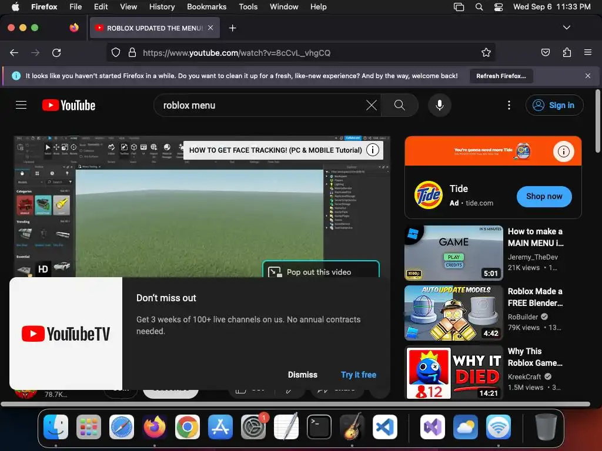Open KreekCraft channel name
The height and width of the screenshot is (451, 602).
click(x=524, y=376)
